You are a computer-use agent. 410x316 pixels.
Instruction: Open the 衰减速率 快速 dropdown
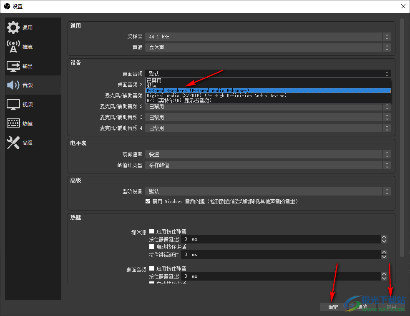pyautogui.click(x=268, y=155)
